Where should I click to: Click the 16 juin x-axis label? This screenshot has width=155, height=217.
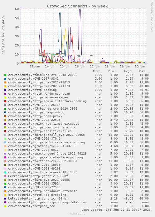pos(80,67)
